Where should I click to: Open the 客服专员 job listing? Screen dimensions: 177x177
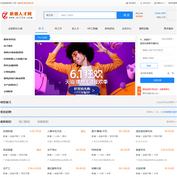click(141, 150)
